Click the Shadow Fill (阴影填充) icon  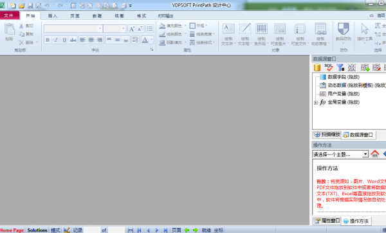coord(162,42)
